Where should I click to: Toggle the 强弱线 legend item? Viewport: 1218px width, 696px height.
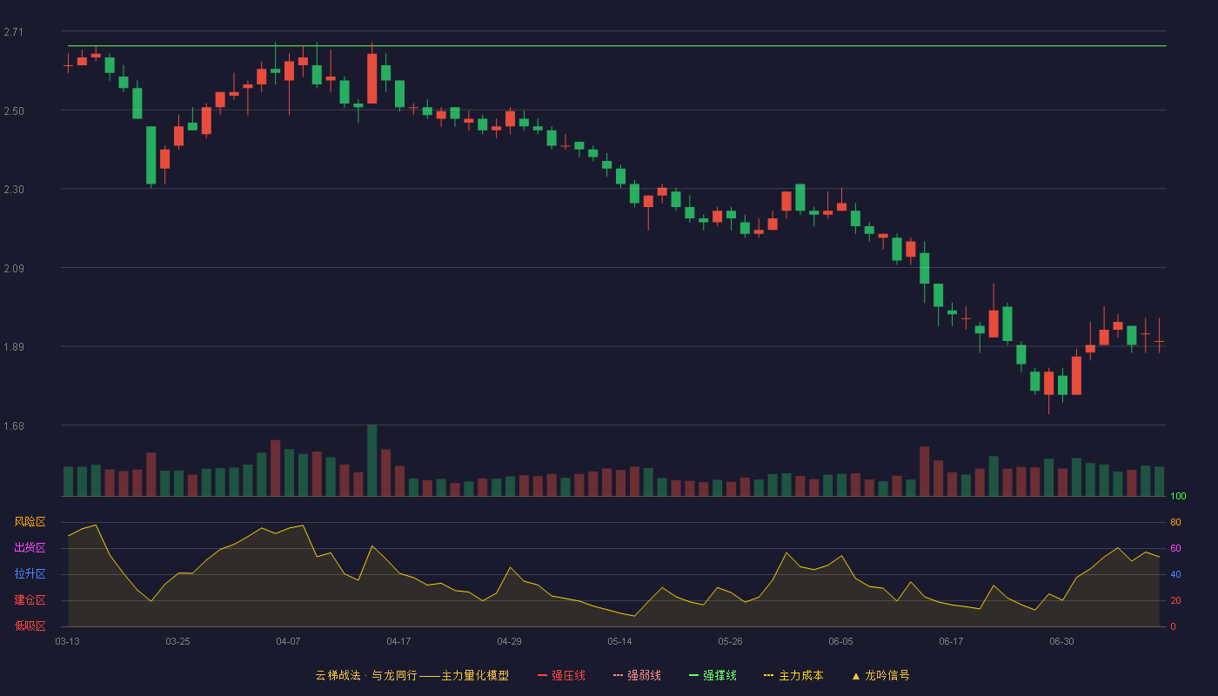(637, 675)
